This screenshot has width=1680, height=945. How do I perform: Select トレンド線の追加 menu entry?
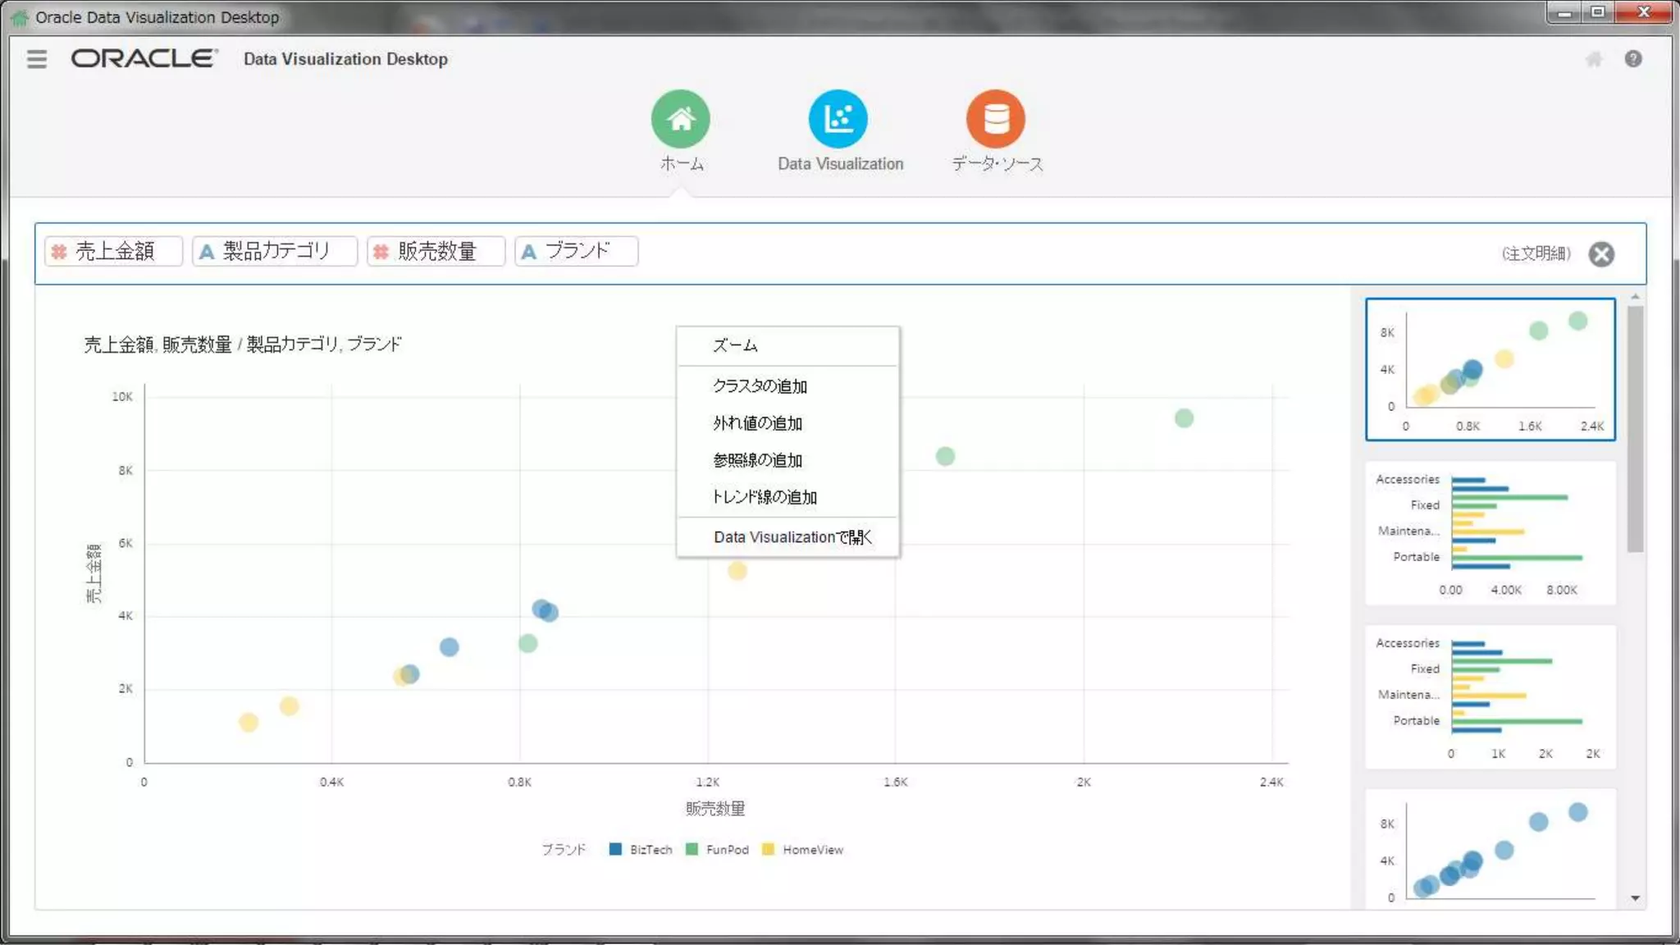pyautogui.click(x=764, y=497)
